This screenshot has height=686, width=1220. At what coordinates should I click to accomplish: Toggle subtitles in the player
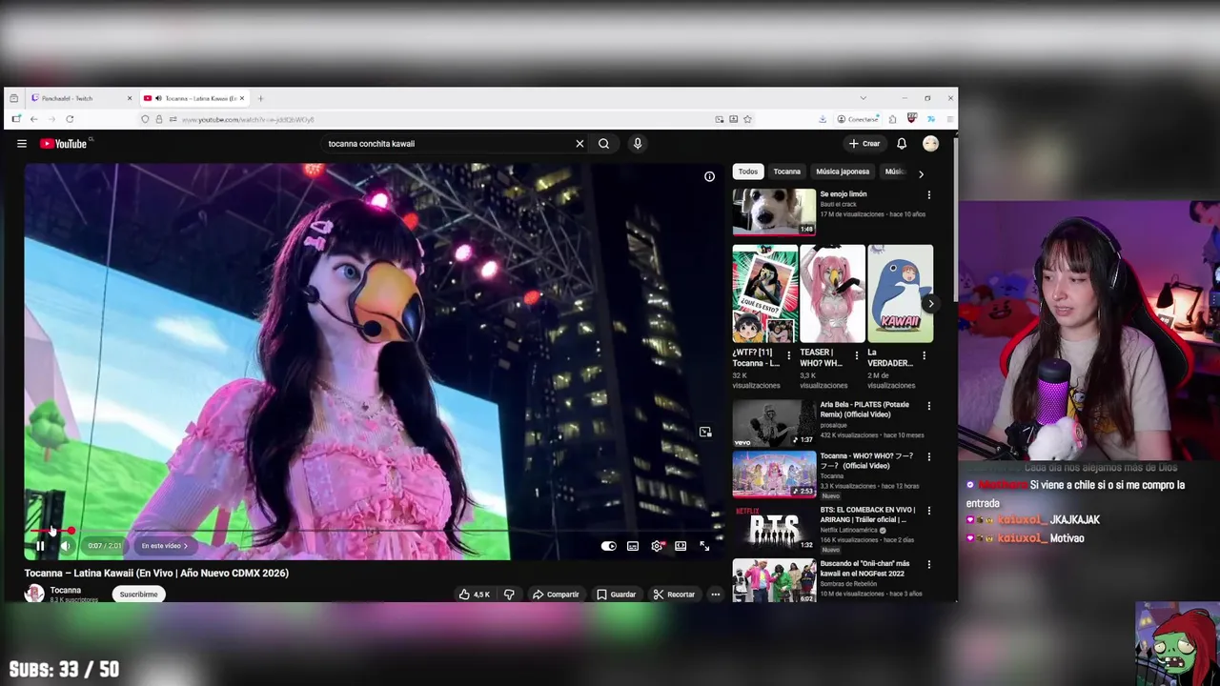[x=633, y=546]
